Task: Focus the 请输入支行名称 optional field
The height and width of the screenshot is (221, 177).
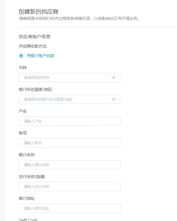Action: point(69,186)
